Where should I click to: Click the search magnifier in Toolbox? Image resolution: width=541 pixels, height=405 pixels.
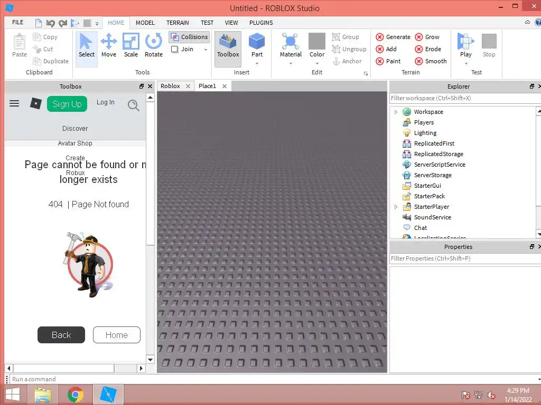(x=134, y=105)
